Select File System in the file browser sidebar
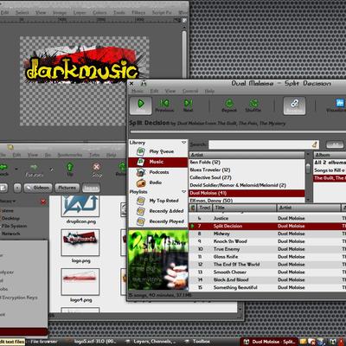 [14, 226]
